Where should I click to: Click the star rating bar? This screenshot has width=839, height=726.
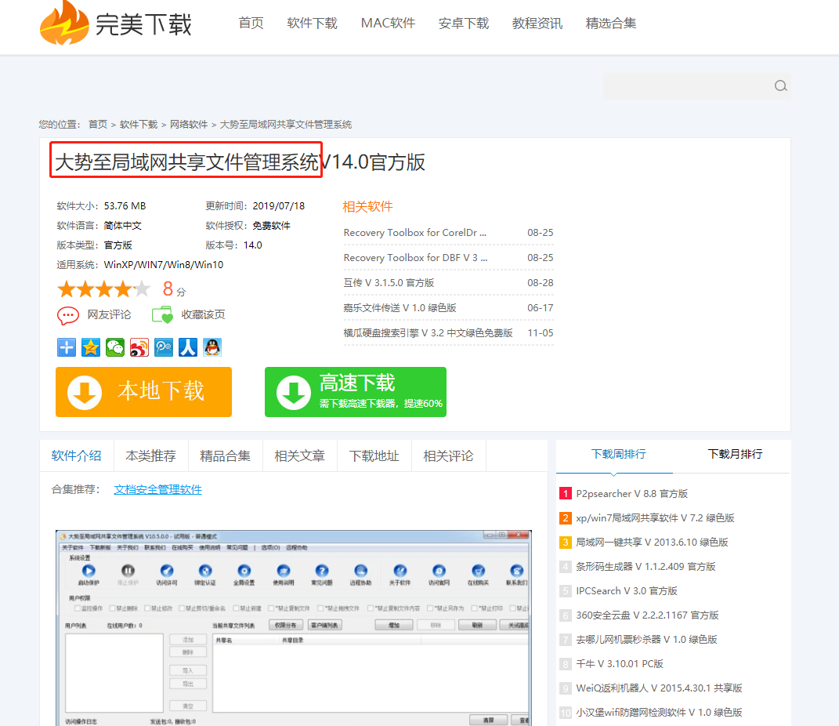click(103, 289)
